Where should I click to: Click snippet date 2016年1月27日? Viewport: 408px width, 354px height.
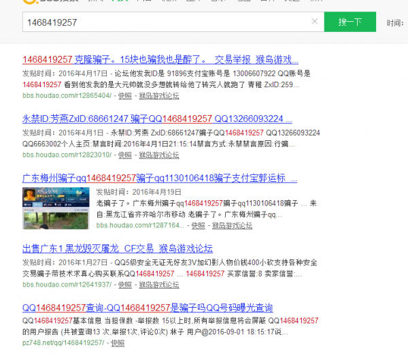83,263
